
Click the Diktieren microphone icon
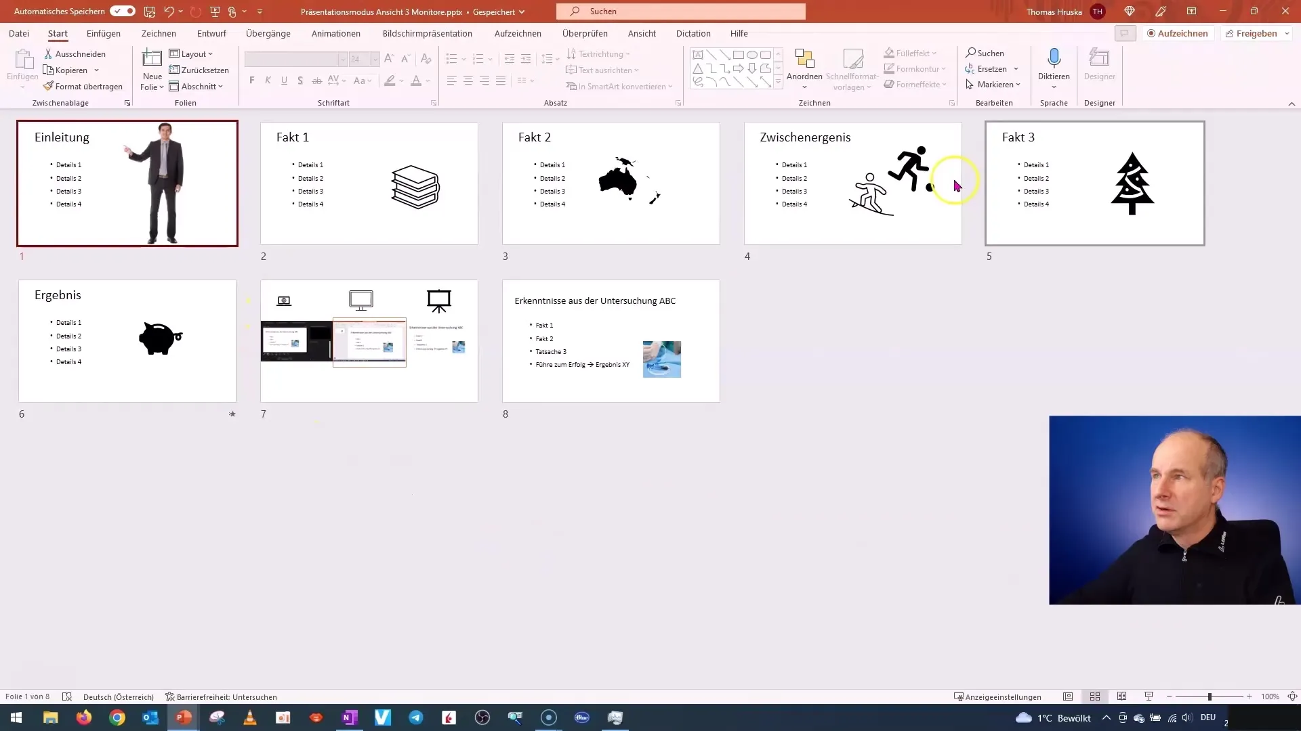point(1054,59)
